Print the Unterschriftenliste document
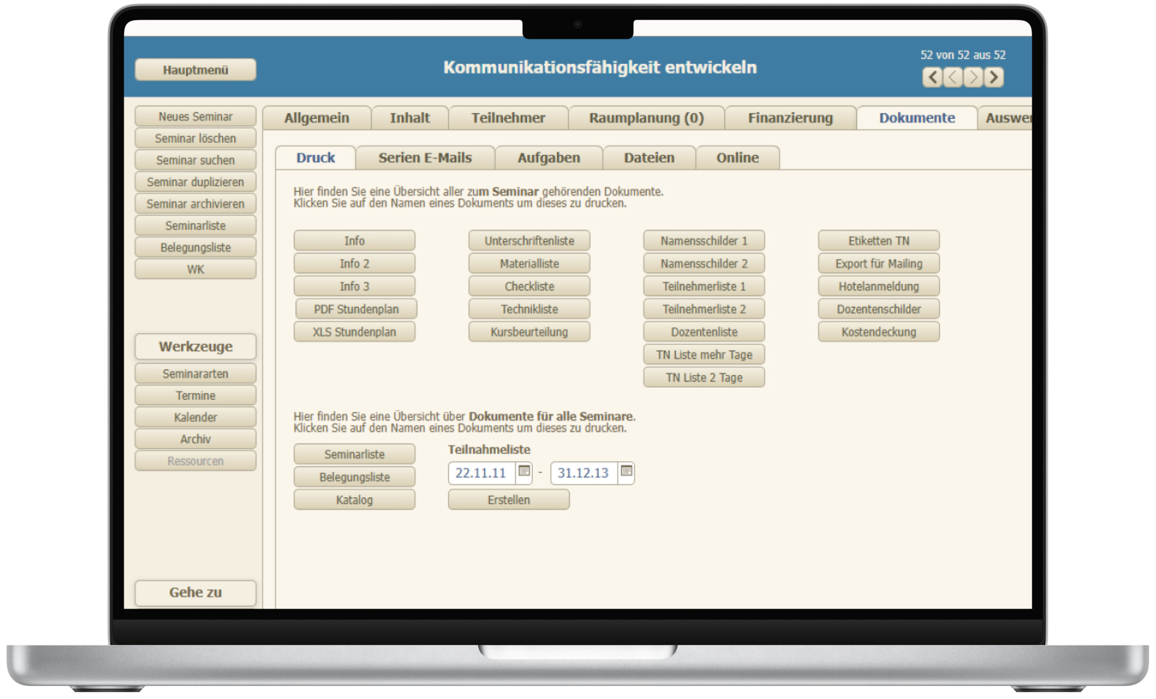 coord(529,241)
